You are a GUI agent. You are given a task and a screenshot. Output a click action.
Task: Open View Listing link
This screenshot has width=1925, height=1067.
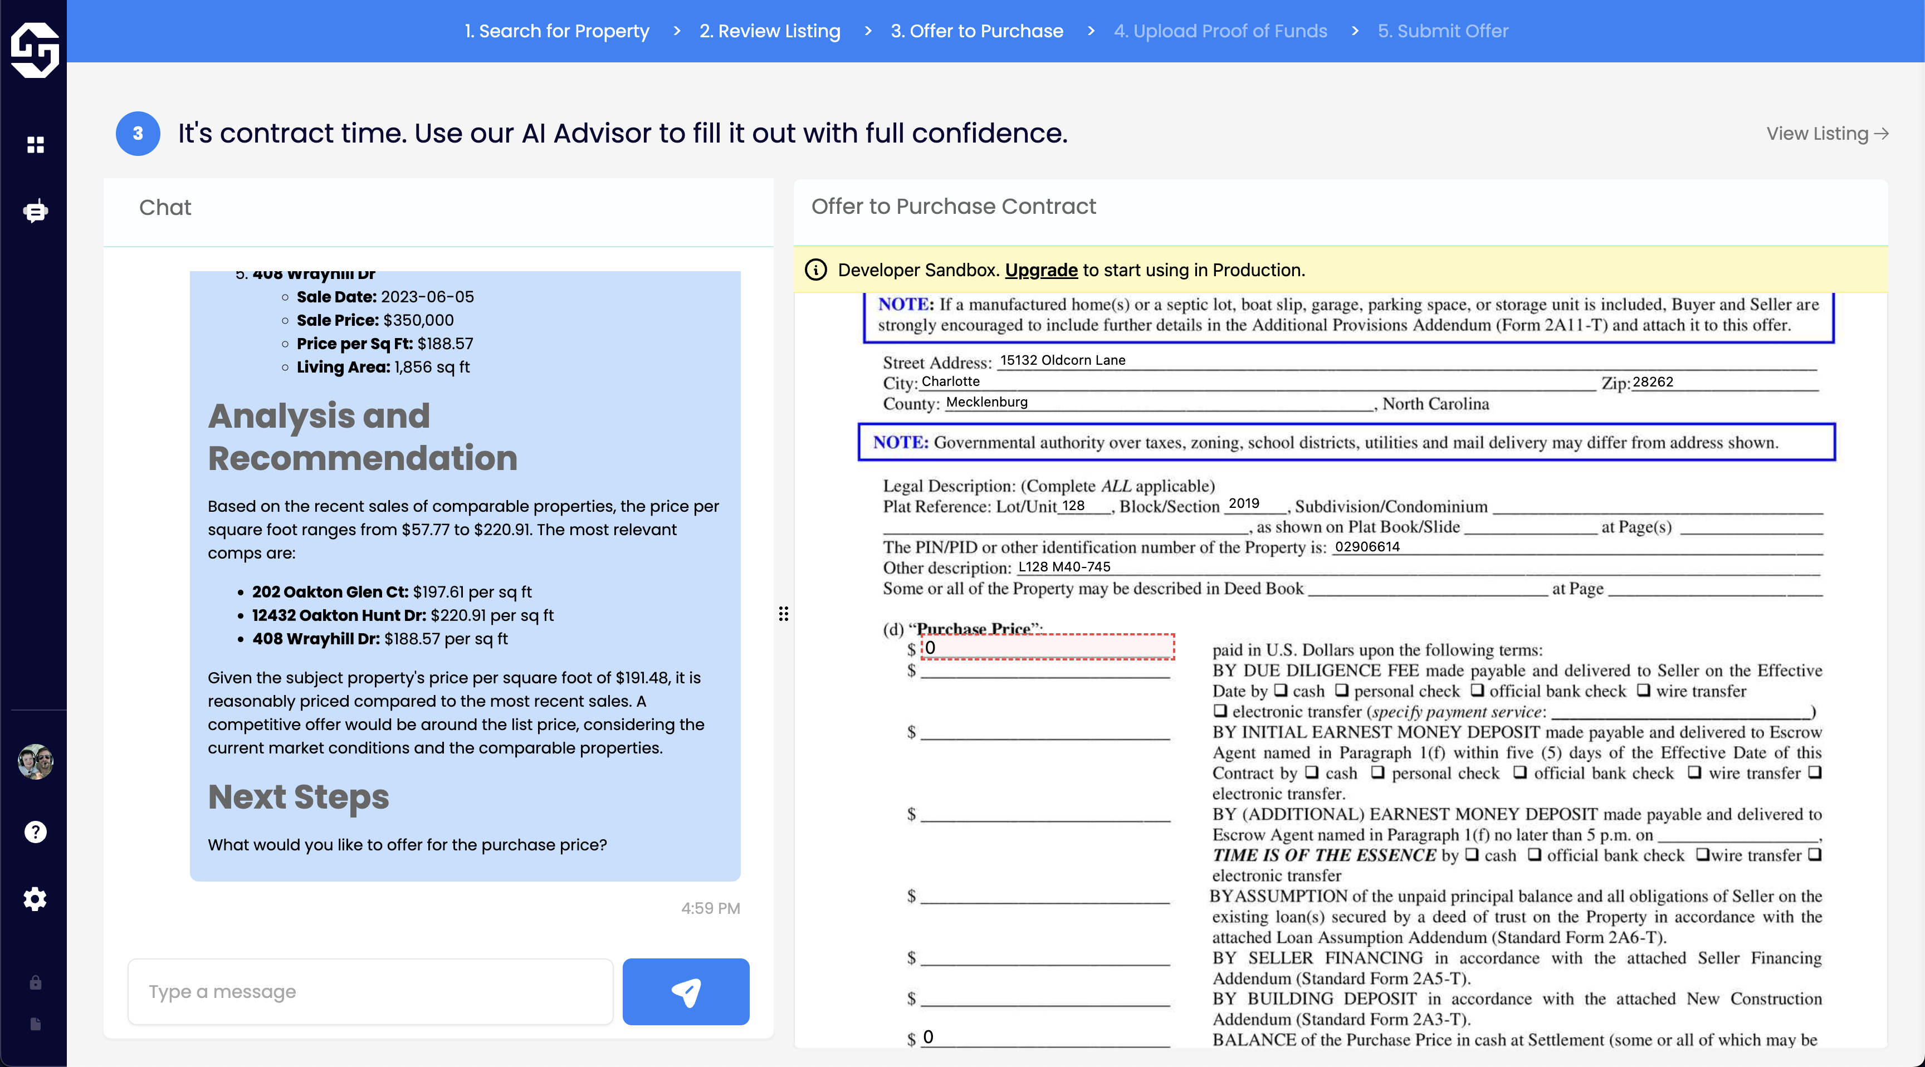(1827, 134)
